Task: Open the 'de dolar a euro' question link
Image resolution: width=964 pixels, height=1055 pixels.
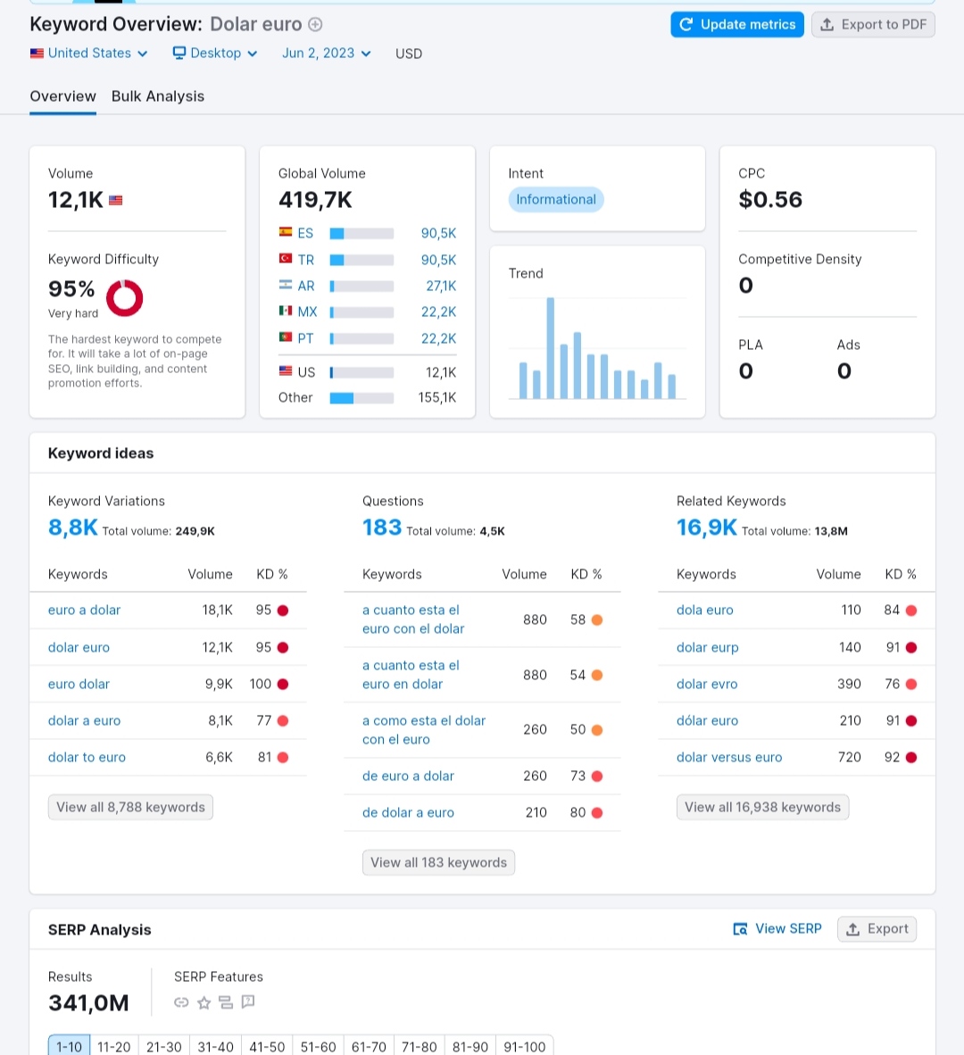Action: [x=408, y=812]
